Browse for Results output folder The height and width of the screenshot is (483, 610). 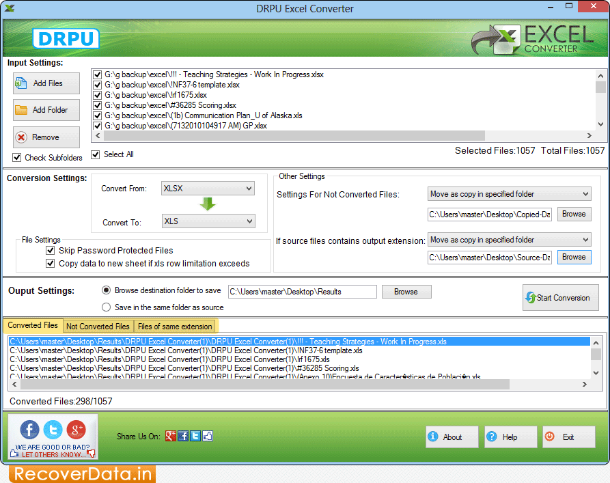pos(406,292)
